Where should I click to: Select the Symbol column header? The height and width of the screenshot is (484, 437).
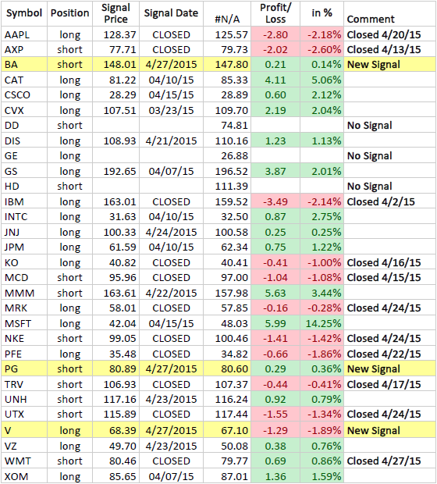[x=24, y=13]
